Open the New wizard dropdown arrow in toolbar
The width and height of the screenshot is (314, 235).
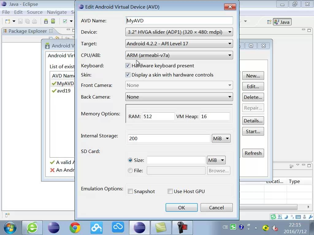(x=14, y=21)
